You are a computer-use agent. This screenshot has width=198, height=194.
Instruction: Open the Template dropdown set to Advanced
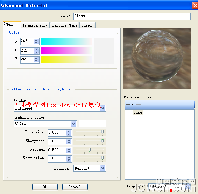click(169, 187)
